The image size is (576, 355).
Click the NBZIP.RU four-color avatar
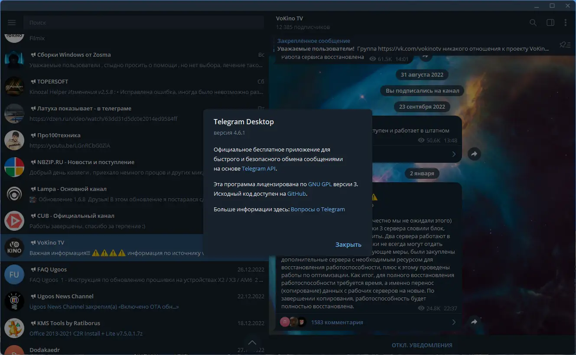click(14, 168)
